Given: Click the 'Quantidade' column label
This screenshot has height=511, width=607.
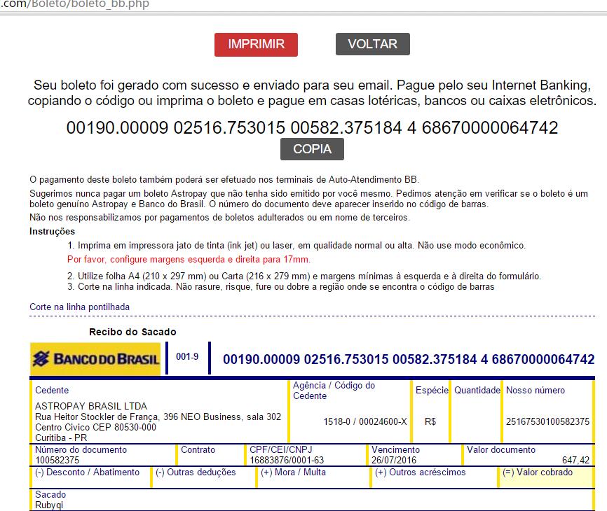Looking at the screenshot, I should [477, 390].
